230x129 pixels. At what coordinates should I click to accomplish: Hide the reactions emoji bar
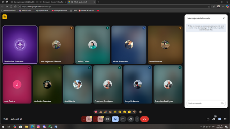115,119
